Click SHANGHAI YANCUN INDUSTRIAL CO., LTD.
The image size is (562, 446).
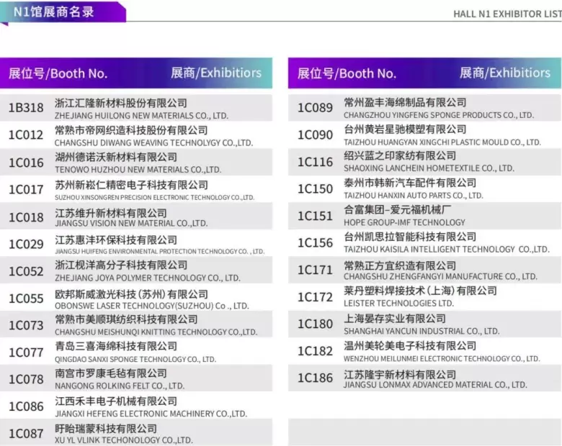click(421, 332)
